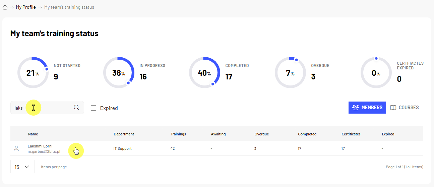Go to Home via breadcrumb house icon

(5, 7)
